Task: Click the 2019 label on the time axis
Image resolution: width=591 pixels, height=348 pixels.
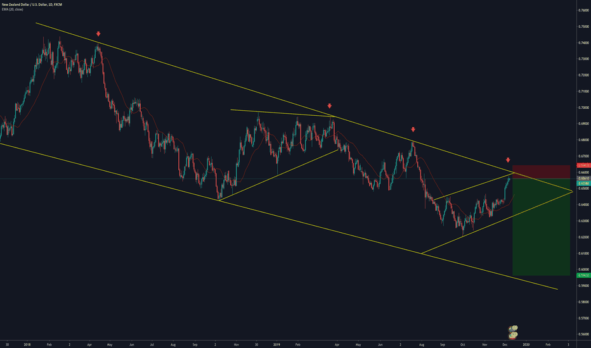Action: coord(276,344)
